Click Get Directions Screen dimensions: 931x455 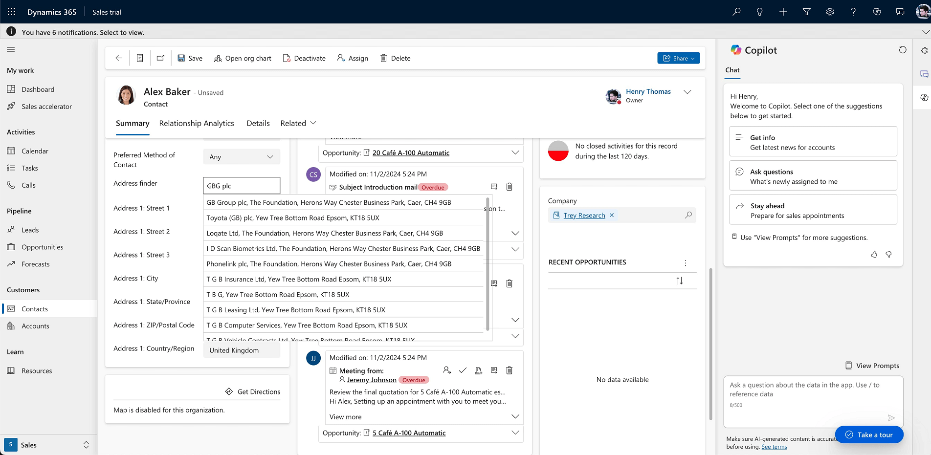(253, 392)
